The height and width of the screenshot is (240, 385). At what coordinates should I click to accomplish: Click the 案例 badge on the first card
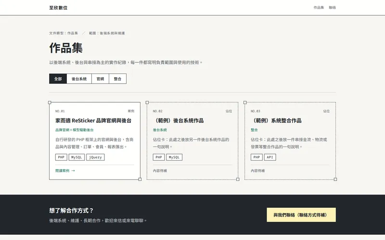tap(131, 111)
